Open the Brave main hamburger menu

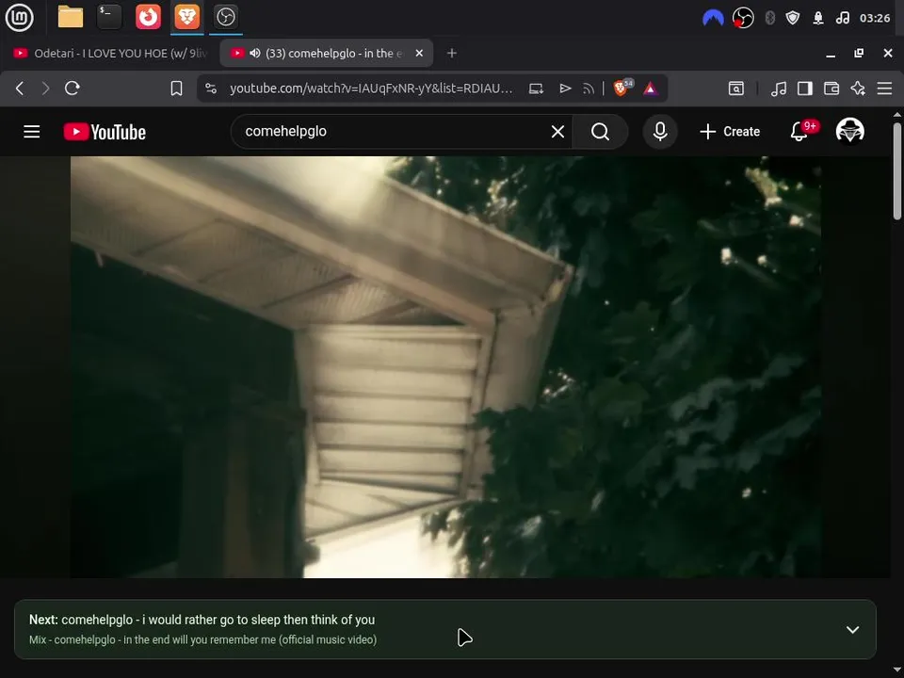coord(884,89)
